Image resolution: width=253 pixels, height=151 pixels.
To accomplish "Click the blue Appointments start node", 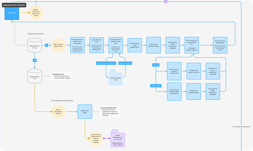I will [12, 13].
